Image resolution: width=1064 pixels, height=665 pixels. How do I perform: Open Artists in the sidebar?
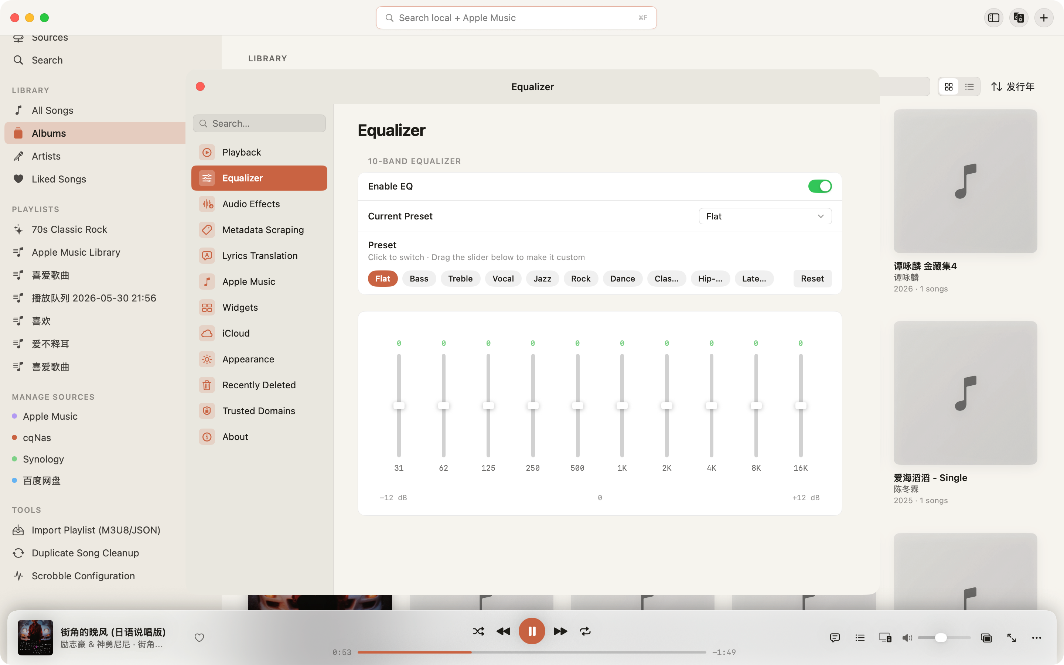95,156
